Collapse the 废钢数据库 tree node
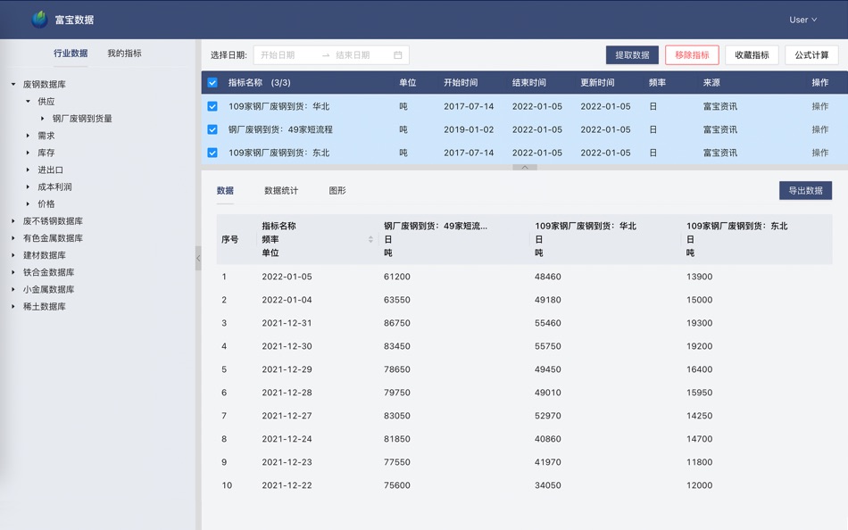 coord(13,85)
